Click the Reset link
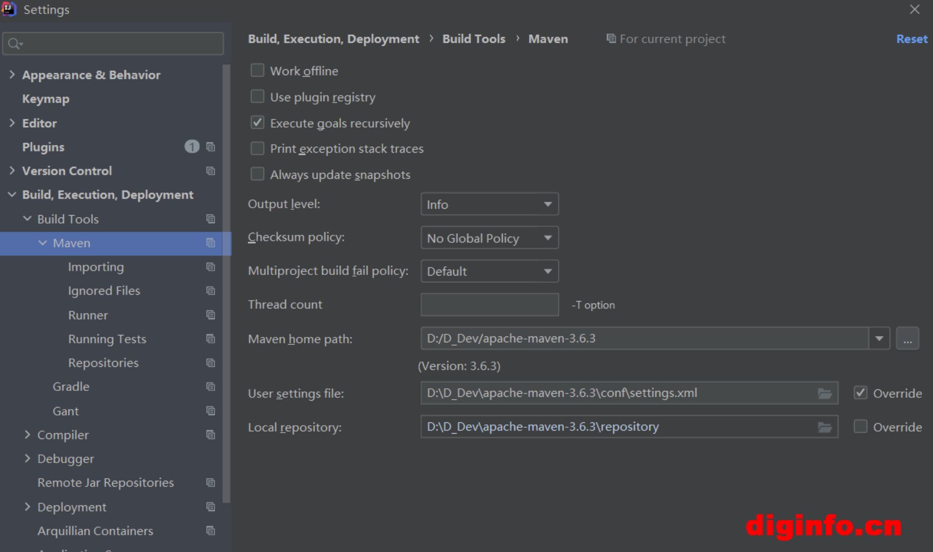This screenshot has height=552, width=933. 912,39
